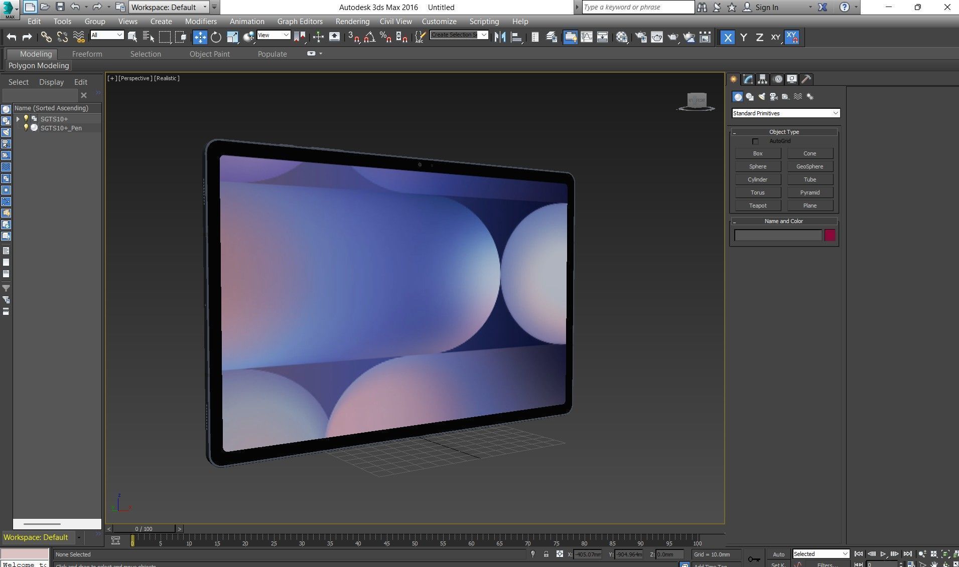The width and height of the screenshot is (959, 567).
Task: Select the Cameras category icon
Action: point(774,97)
